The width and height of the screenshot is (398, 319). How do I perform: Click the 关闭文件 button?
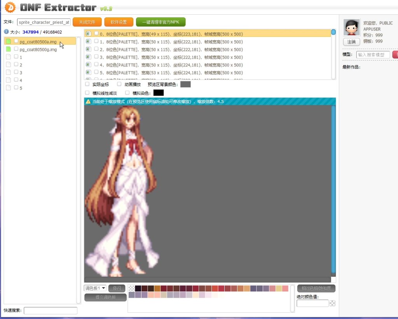(x=87, y=22)
